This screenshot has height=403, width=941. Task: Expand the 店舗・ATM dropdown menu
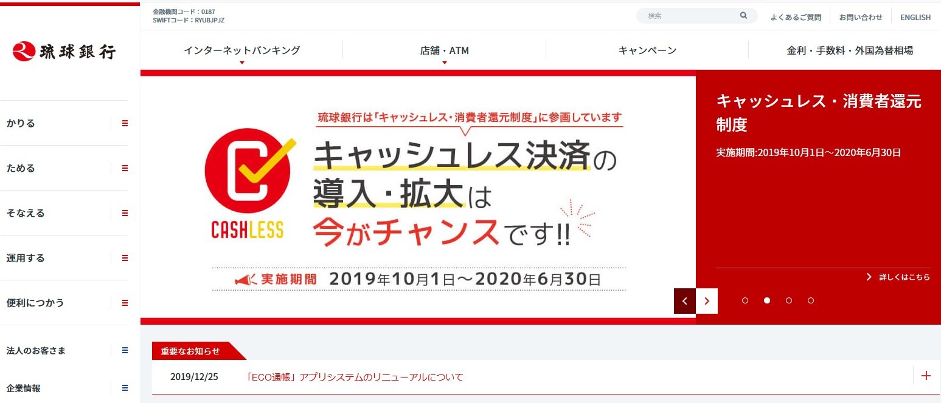coord(444,51)
